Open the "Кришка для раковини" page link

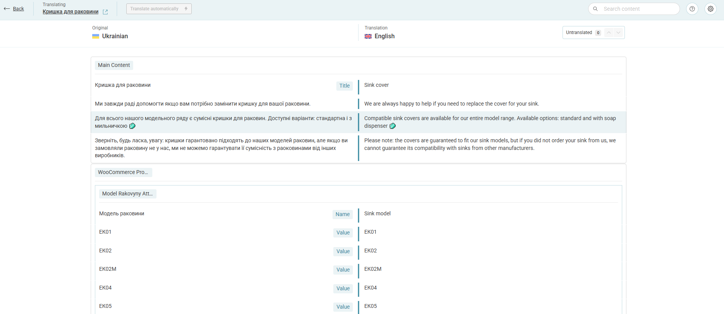pos(70,12)
